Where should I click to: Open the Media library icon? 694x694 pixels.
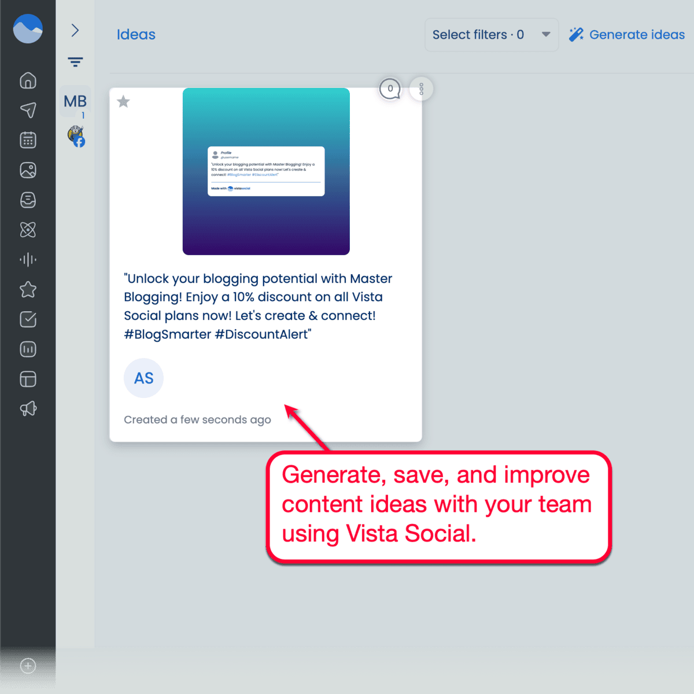pyautogui.click(x=28, y=170)
